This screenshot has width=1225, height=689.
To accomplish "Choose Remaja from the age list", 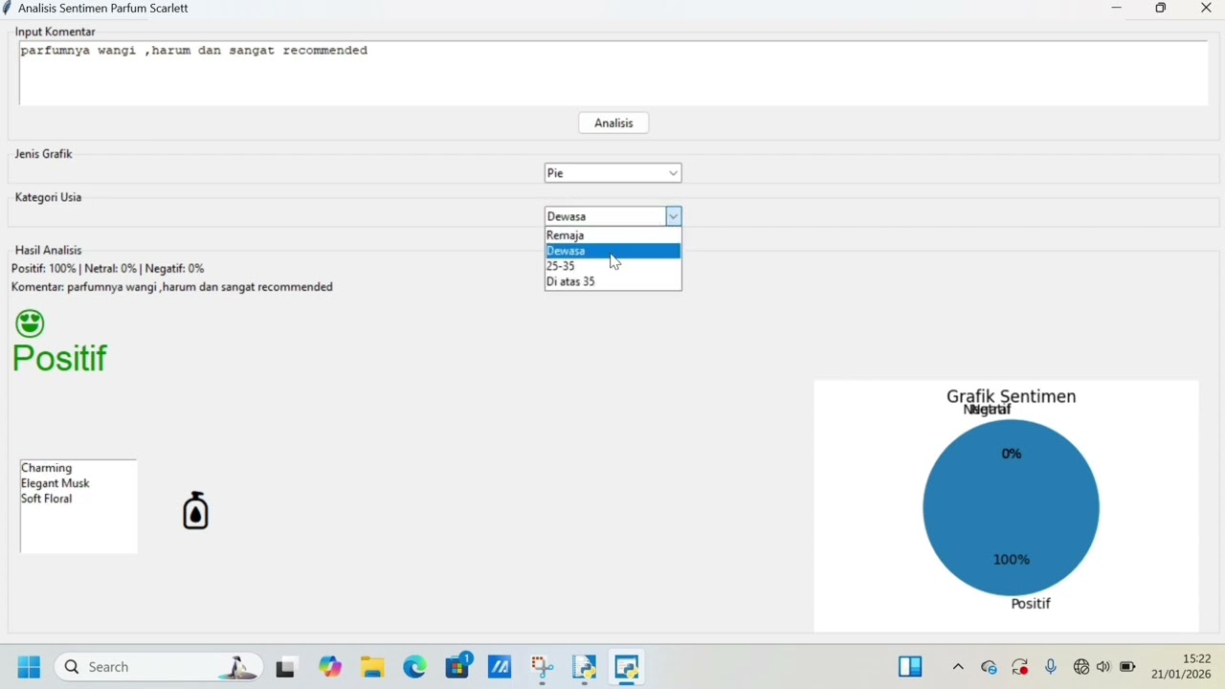I will click(613, 235).
